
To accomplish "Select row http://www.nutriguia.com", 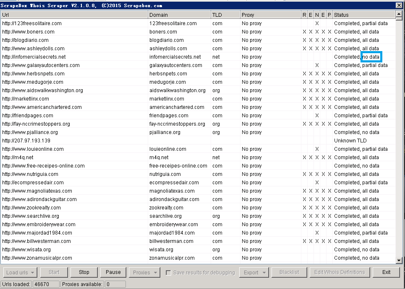I will click(x=198, y=174).
